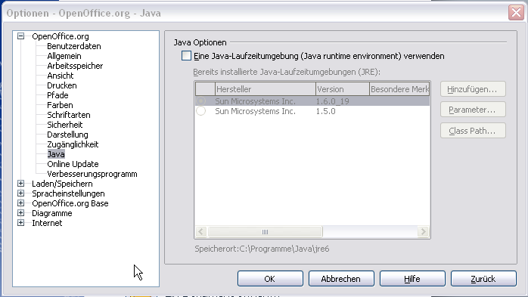Cancel with the Abbrechen button

point(341,279)
